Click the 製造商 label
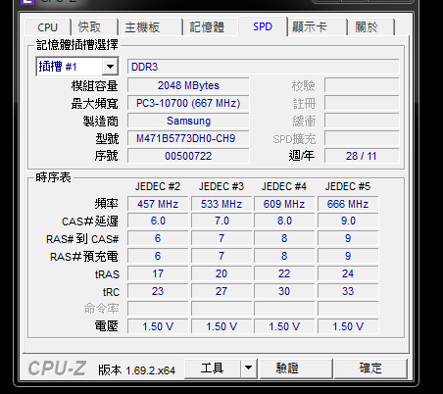The width and height of the screenshot is (443, 394). [101, 122]
